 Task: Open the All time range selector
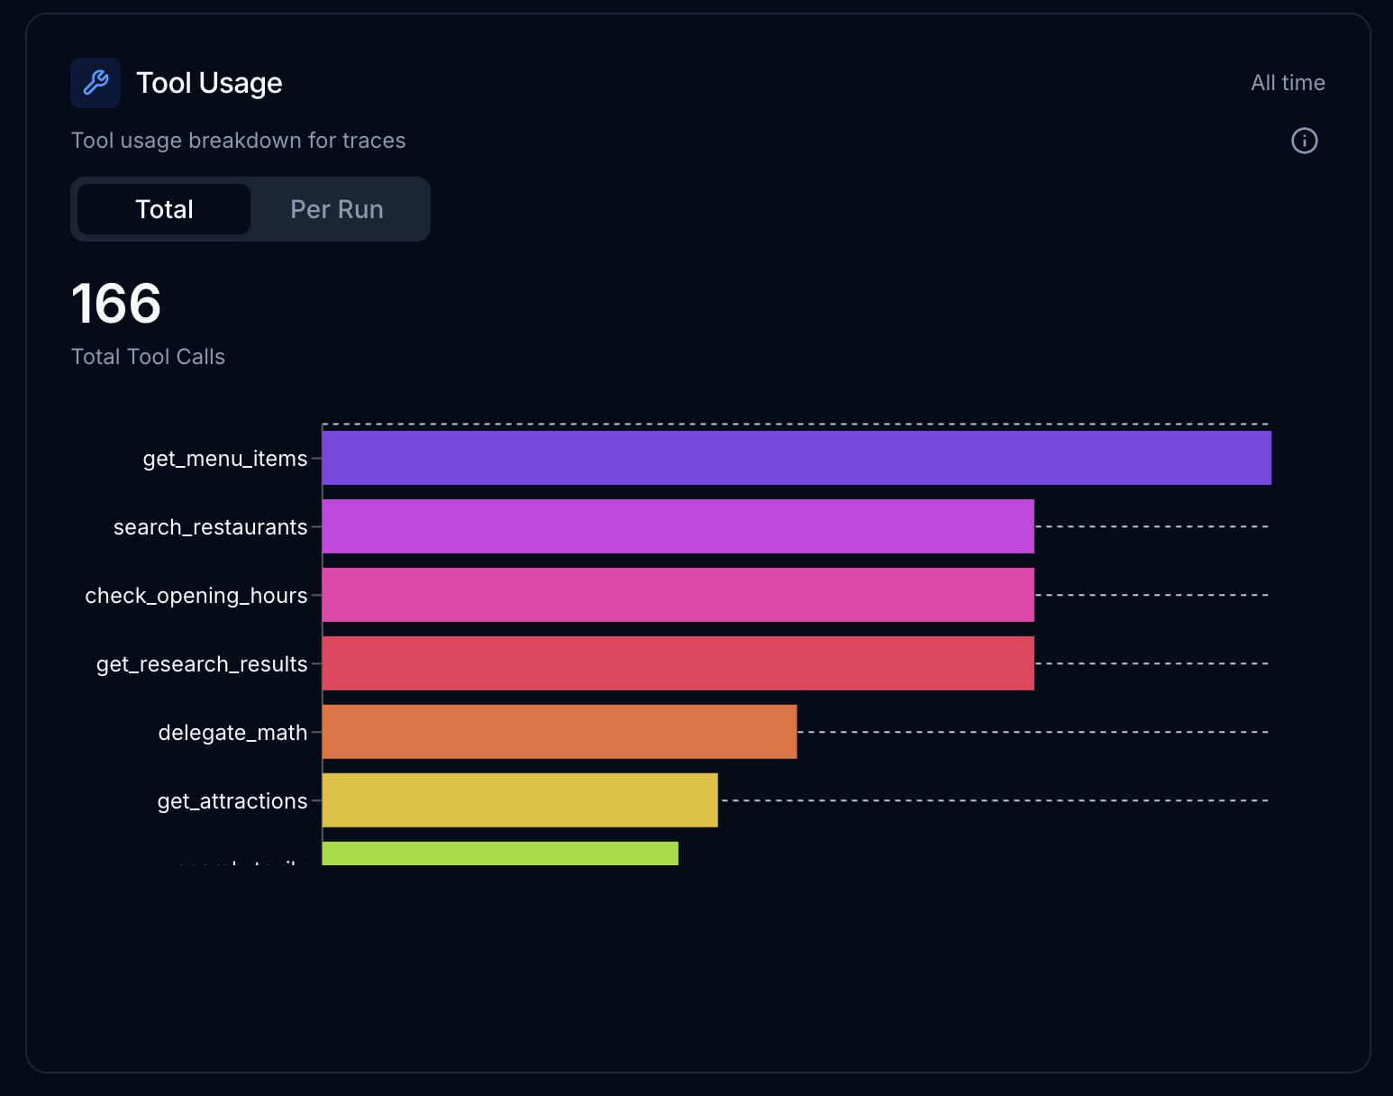1288,83
